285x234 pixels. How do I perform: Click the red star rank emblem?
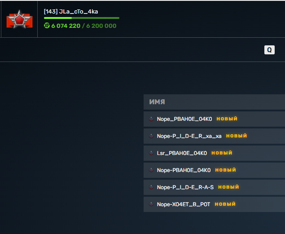[19, 20]
